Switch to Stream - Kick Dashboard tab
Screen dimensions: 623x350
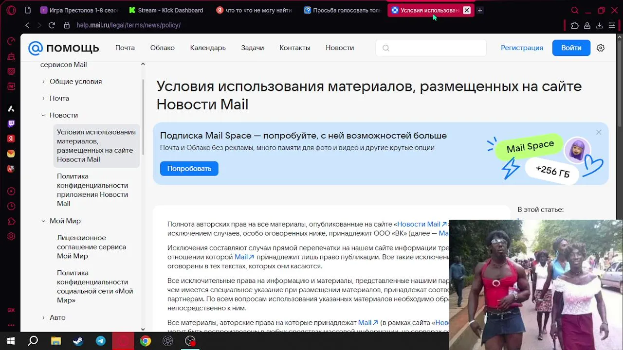point(166,10)
